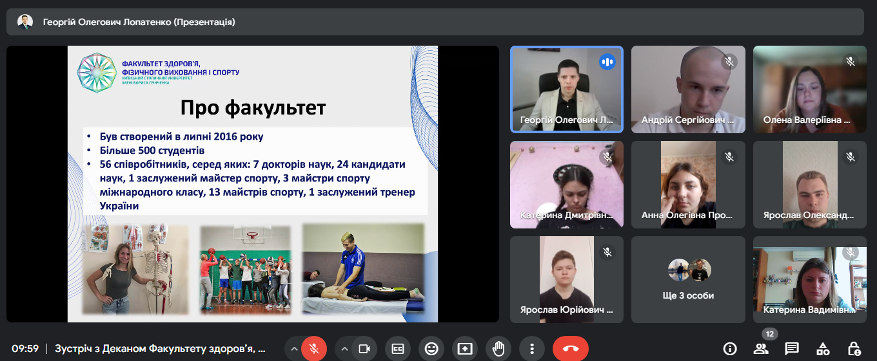The height and width of the screenshot is (361, 877).
Task: Expand audio settings chevron beside microphone
Action: (294, 349)
